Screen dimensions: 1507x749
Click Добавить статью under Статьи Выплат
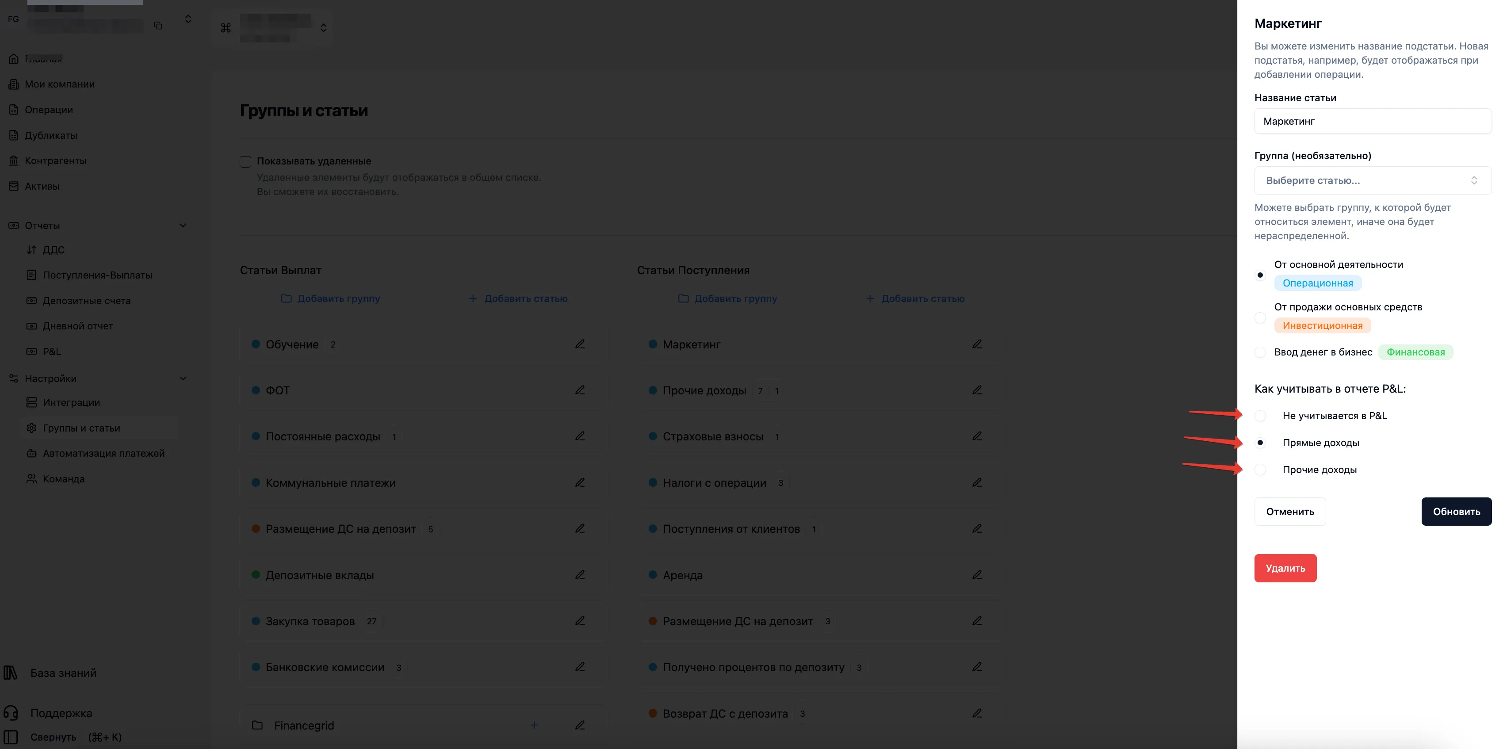click(518, 298)
